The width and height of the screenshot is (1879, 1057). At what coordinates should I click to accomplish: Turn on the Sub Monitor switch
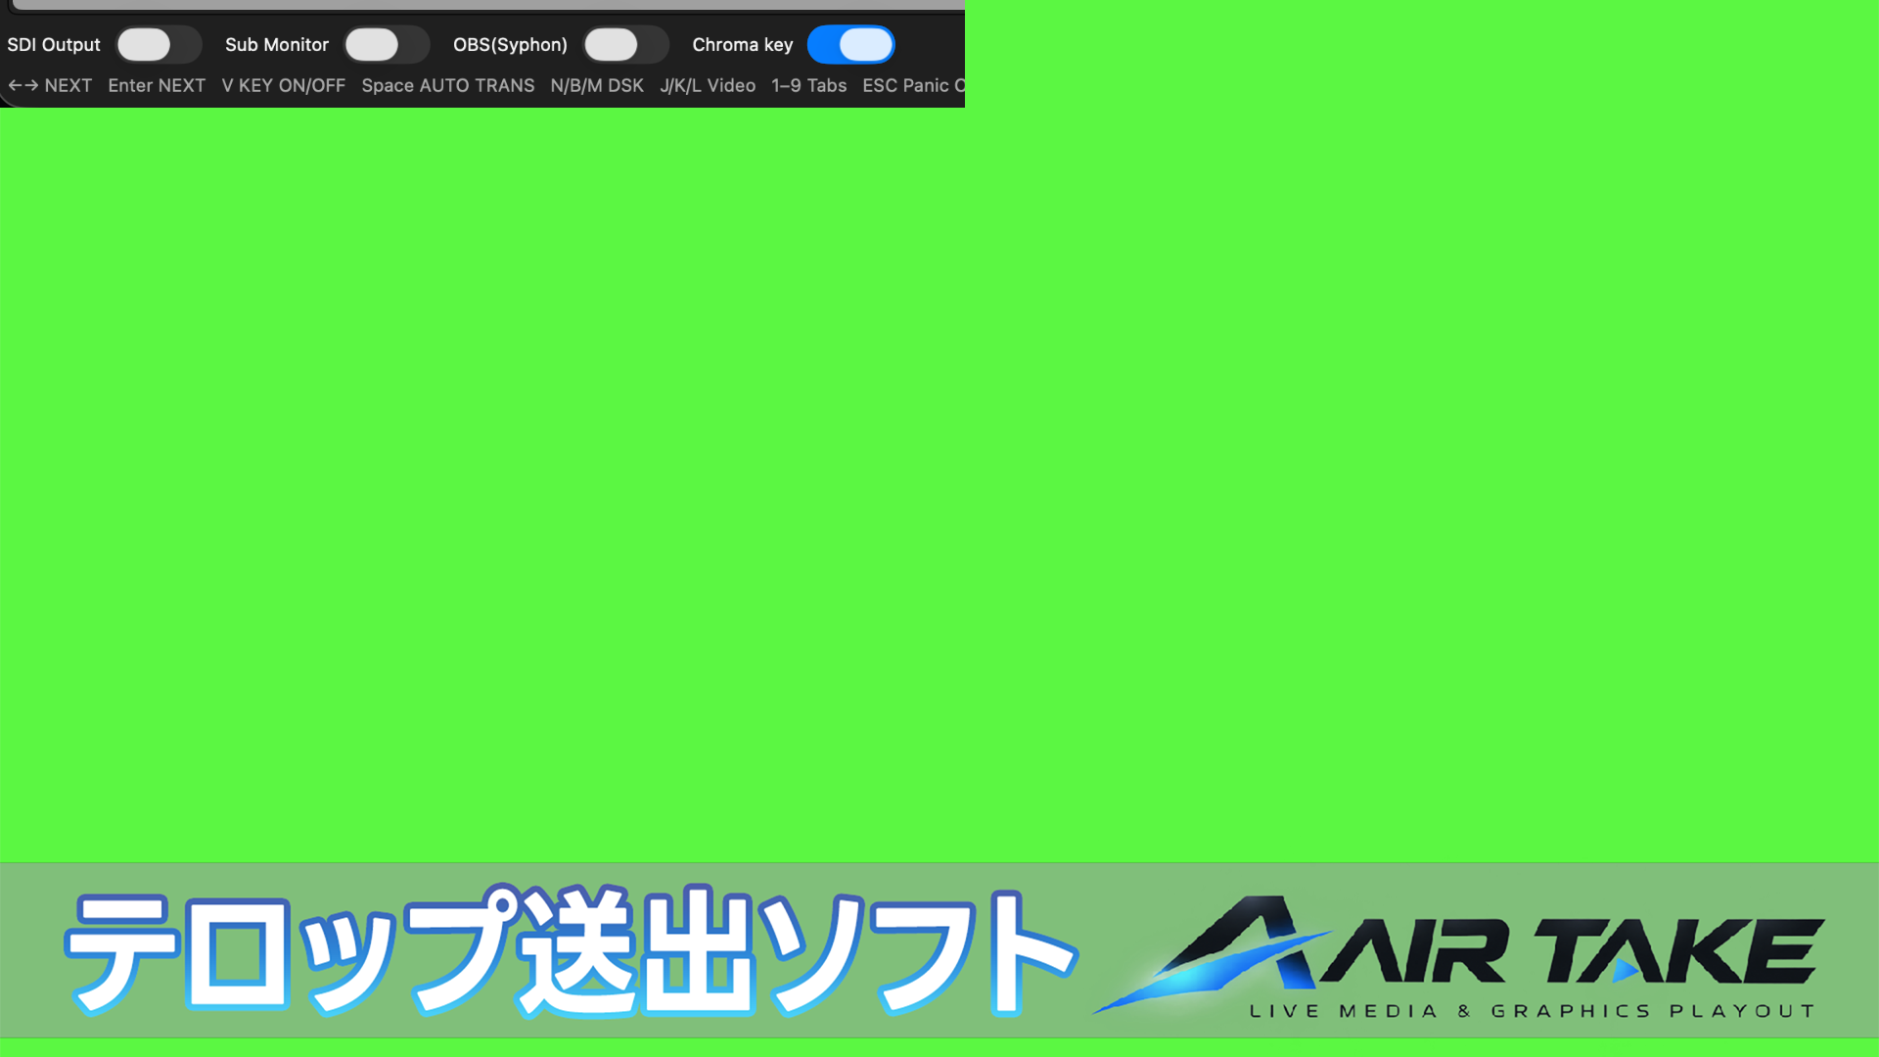387,45
